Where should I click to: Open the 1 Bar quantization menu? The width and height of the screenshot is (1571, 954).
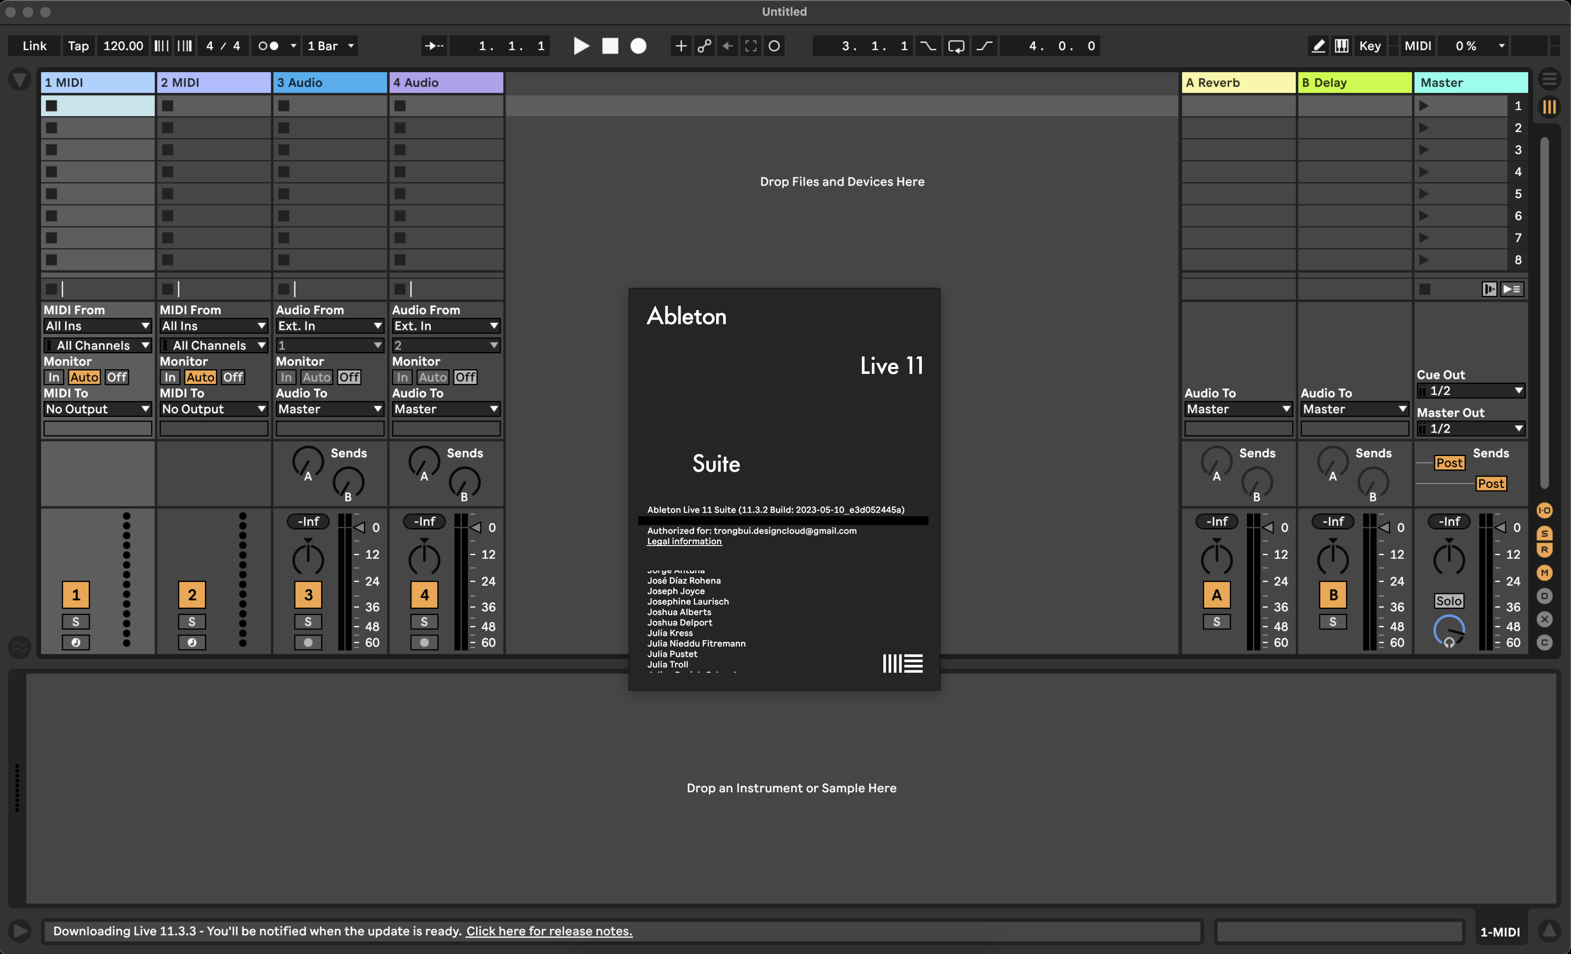pos(330,46)
